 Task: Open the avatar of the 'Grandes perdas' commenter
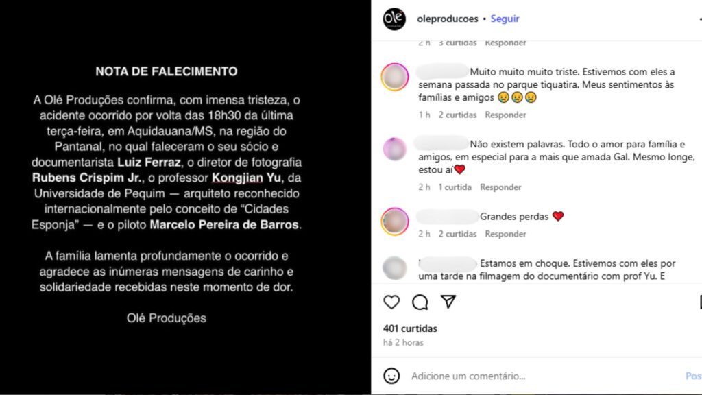click(x=394, y=222)
